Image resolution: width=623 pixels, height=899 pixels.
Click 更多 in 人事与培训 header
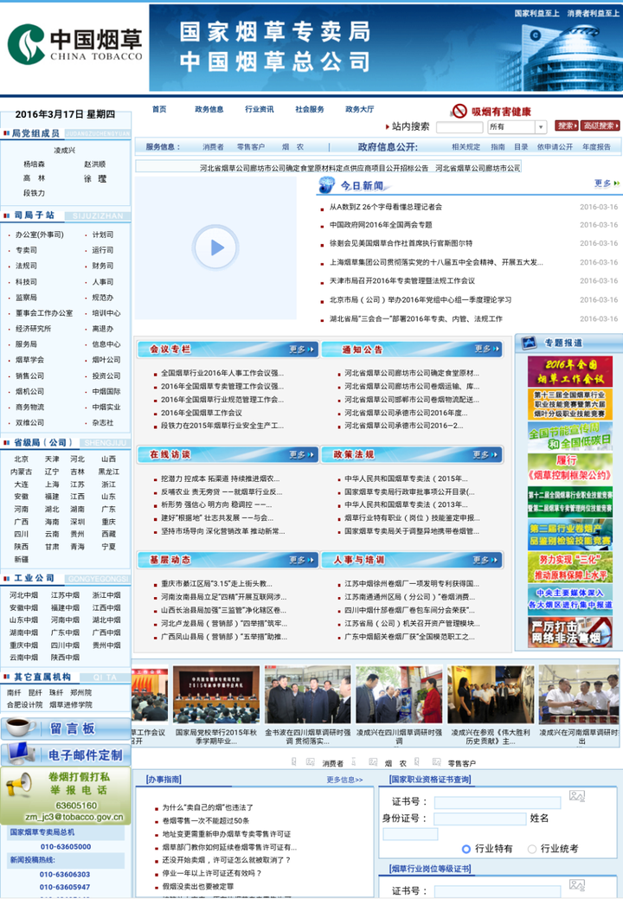point(485,560)
